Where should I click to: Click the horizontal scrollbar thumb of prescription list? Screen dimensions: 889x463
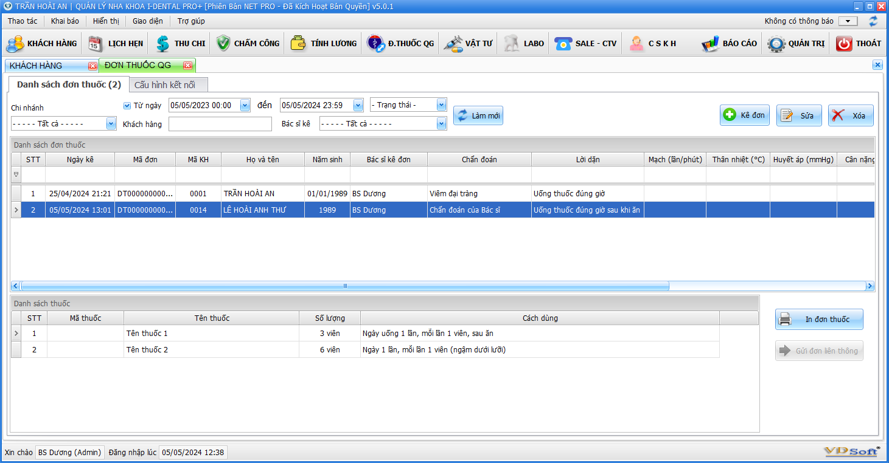point(345,286)
